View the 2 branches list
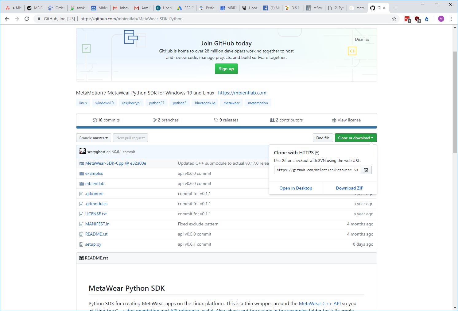The image size is (458, 311). click(x=166, y=120)
